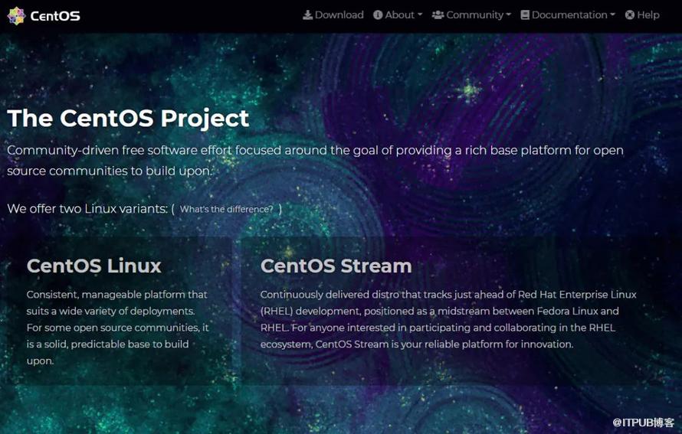
Task: Open the Community menu label
Action: (474, 15)
